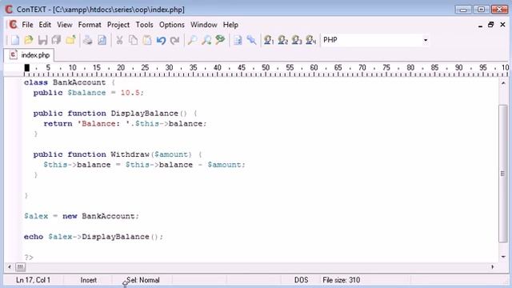Open Print Preview from the toolbar
The width and height of the screenshot is (512, 288).
coord(102,40)
